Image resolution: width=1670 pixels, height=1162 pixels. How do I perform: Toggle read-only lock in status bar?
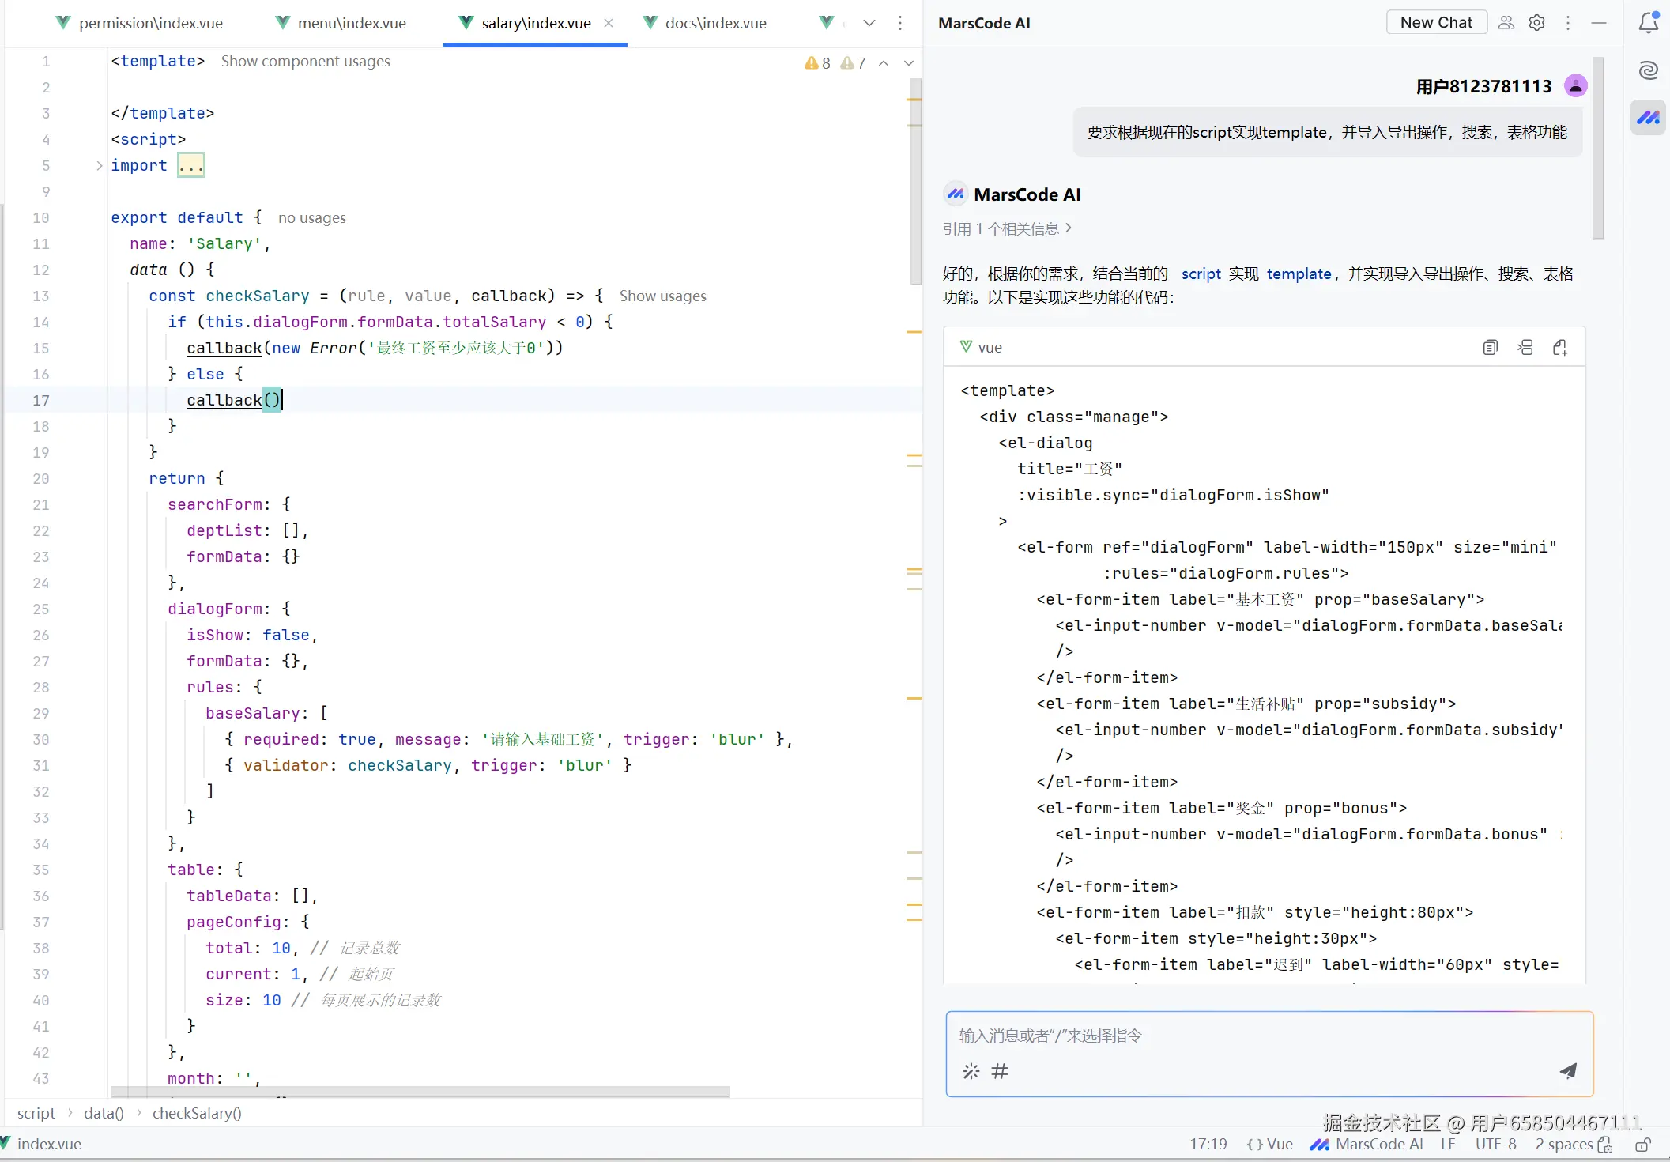click(1643, 1144)
